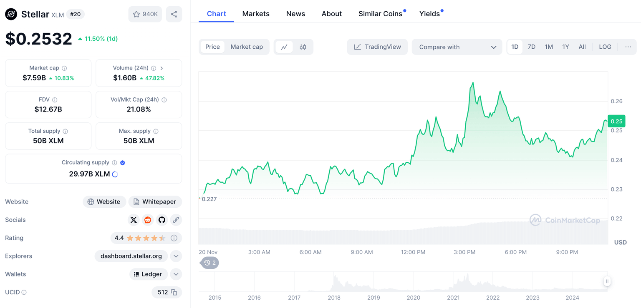The height and width of the screenshot is (308, 641).
Task: Open the X (Twitter) social link
Action: pos(134,220)
